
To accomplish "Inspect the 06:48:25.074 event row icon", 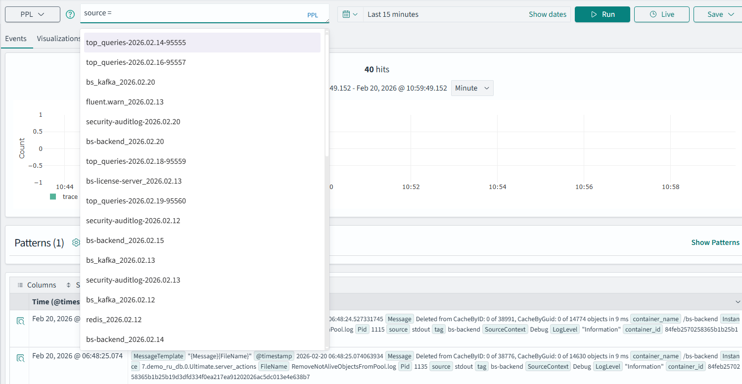I will pyautogui.click(x=20, y=358).
